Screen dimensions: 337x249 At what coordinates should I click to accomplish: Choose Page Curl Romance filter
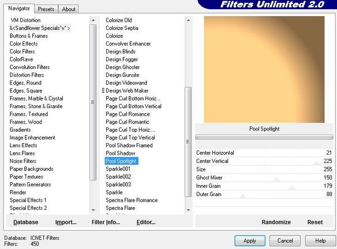(128, 114)
